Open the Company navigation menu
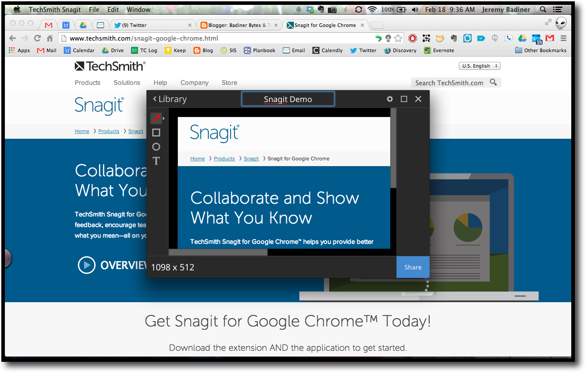585x372 pixels. click(x=194, y=83)
